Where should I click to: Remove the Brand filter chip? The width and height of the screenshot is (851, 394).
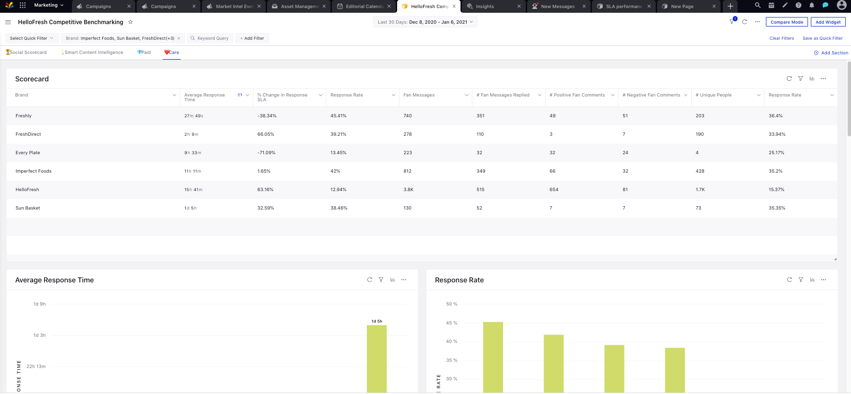coord(179,38)
